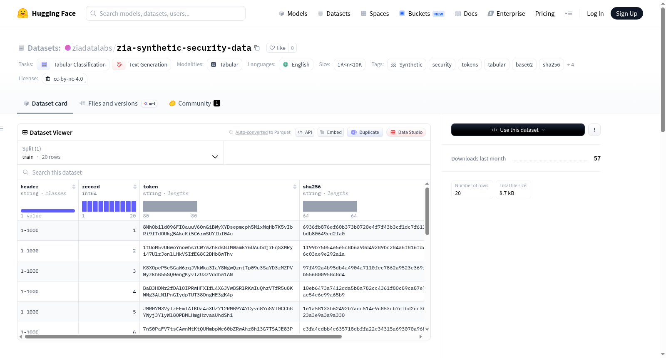This screenshot has height=358, width=666.
Task: Click the Log In link
Action: point(595,13)
